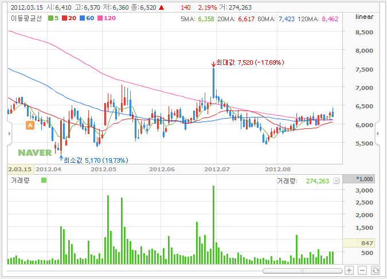This screenshot has height=279, width=387.
Task: Click the 2.19% change percentage in header
Action: (208, 7)
